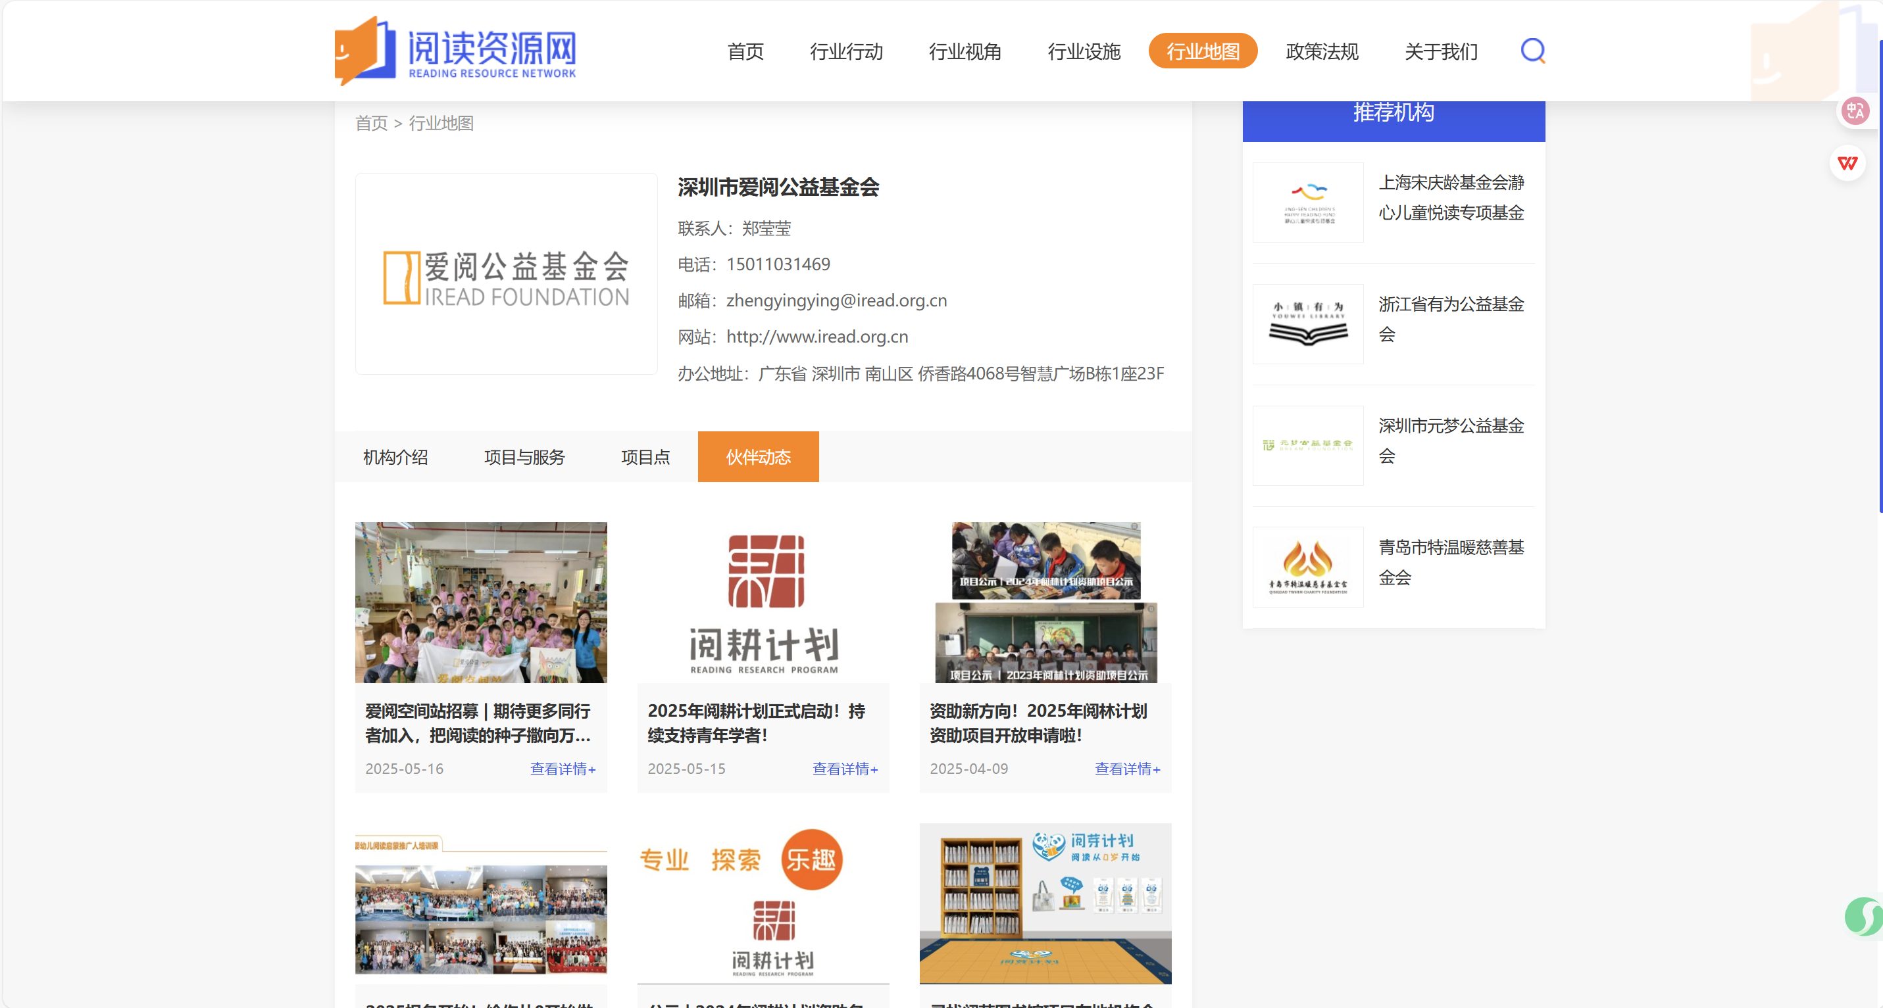This screenshot has width=1883, height=1008.
Task: Select the 伙伴动态 tab
Action: pos(758,457)
